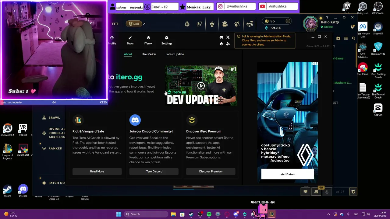Screen dimensions: 390x219
Task: Click add folder icon in friends list
Action: 338,38
